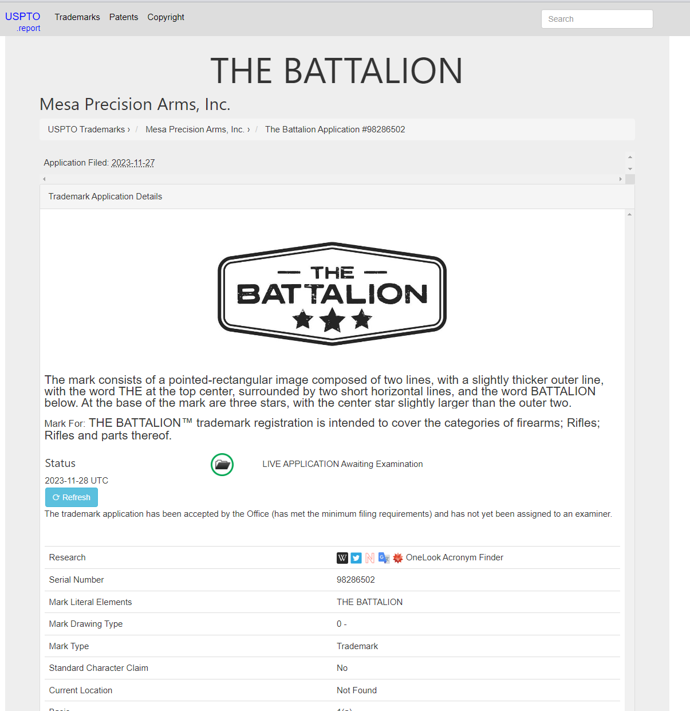Click the filing date 2023-11-27
Viewport: 690px width, 711px height.
(x=133, y=163)
